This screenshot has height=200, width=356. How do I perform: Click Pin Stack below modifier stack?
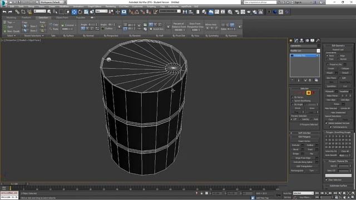pyautogui.click(x=293, y=80)
